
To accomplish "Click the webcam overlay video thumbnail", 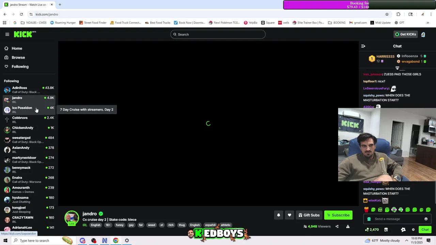I will pos(387,145).
